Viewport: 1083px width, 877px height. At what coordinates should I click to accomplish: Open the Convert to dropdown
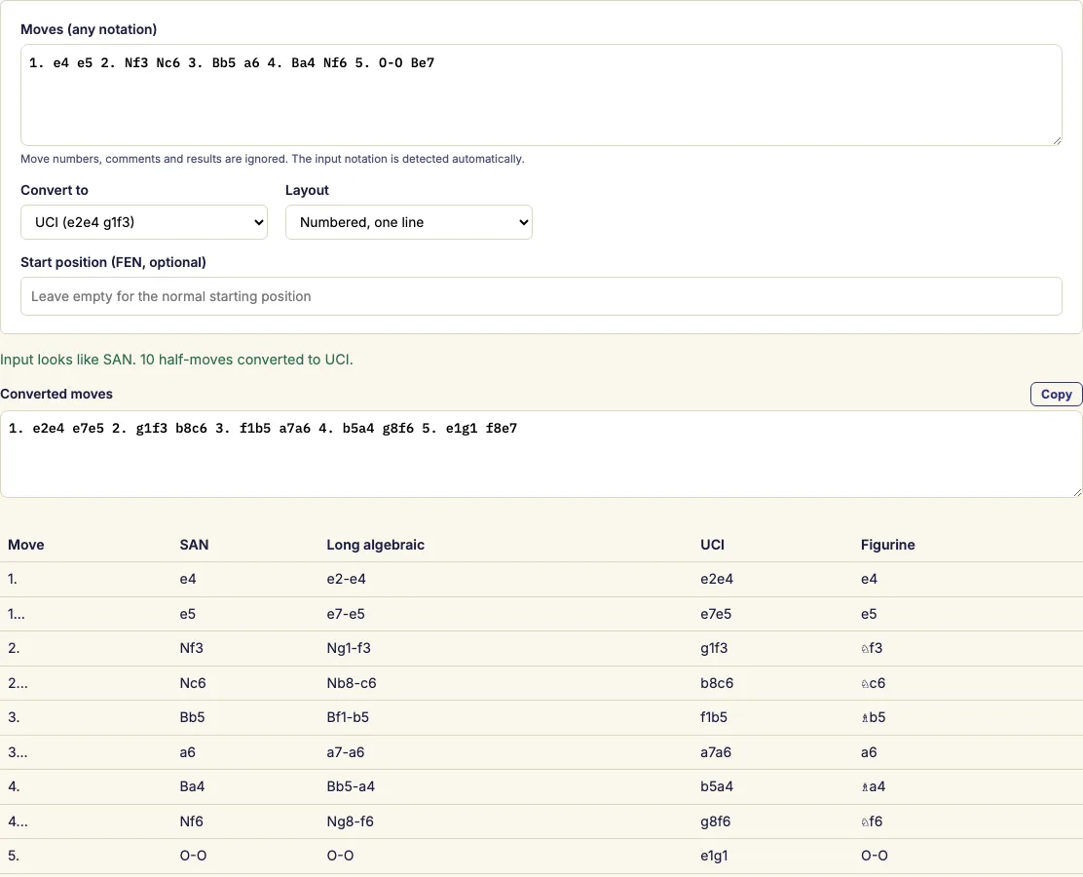click(x=144, y=222)
